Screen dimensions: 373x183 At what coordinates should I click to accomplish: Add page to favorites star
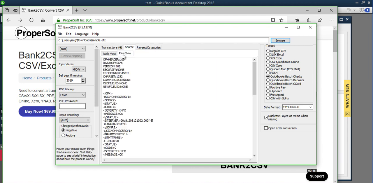(281, 20)
